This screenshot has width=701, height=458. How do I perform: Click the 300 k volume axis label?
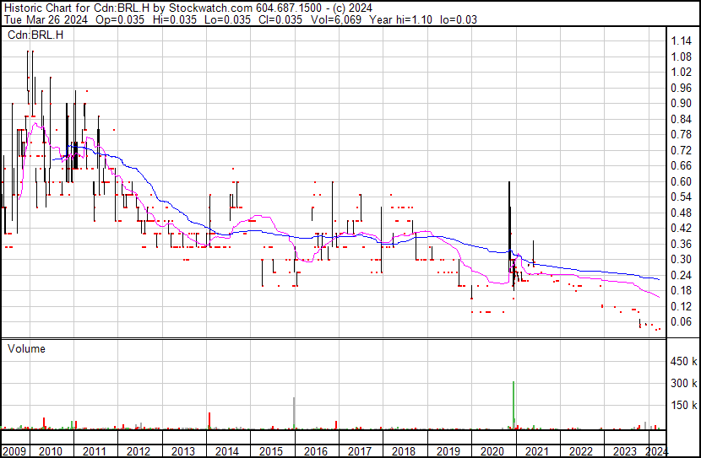683,384
